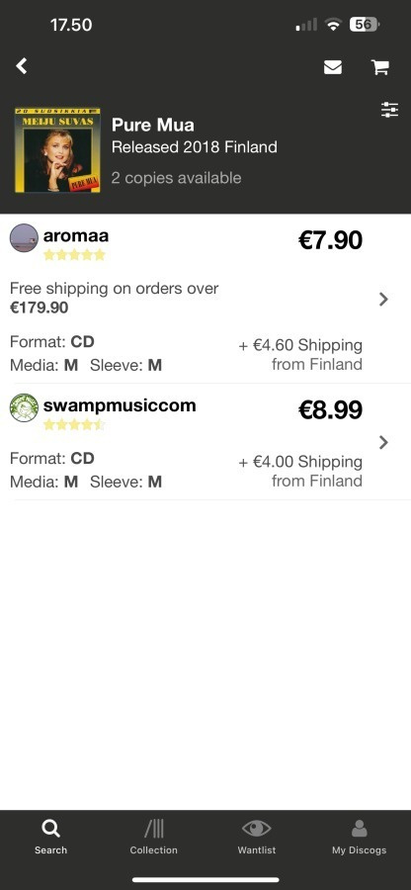The image size is (411, 890).
Task: Go to My Discogs tab
Action: click(359, 837)
